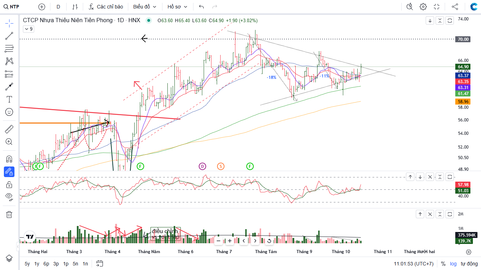The height and width of the screenshot is (270, 481).
Task: Open the chart patterns tool
Action: tap(9, 61)
